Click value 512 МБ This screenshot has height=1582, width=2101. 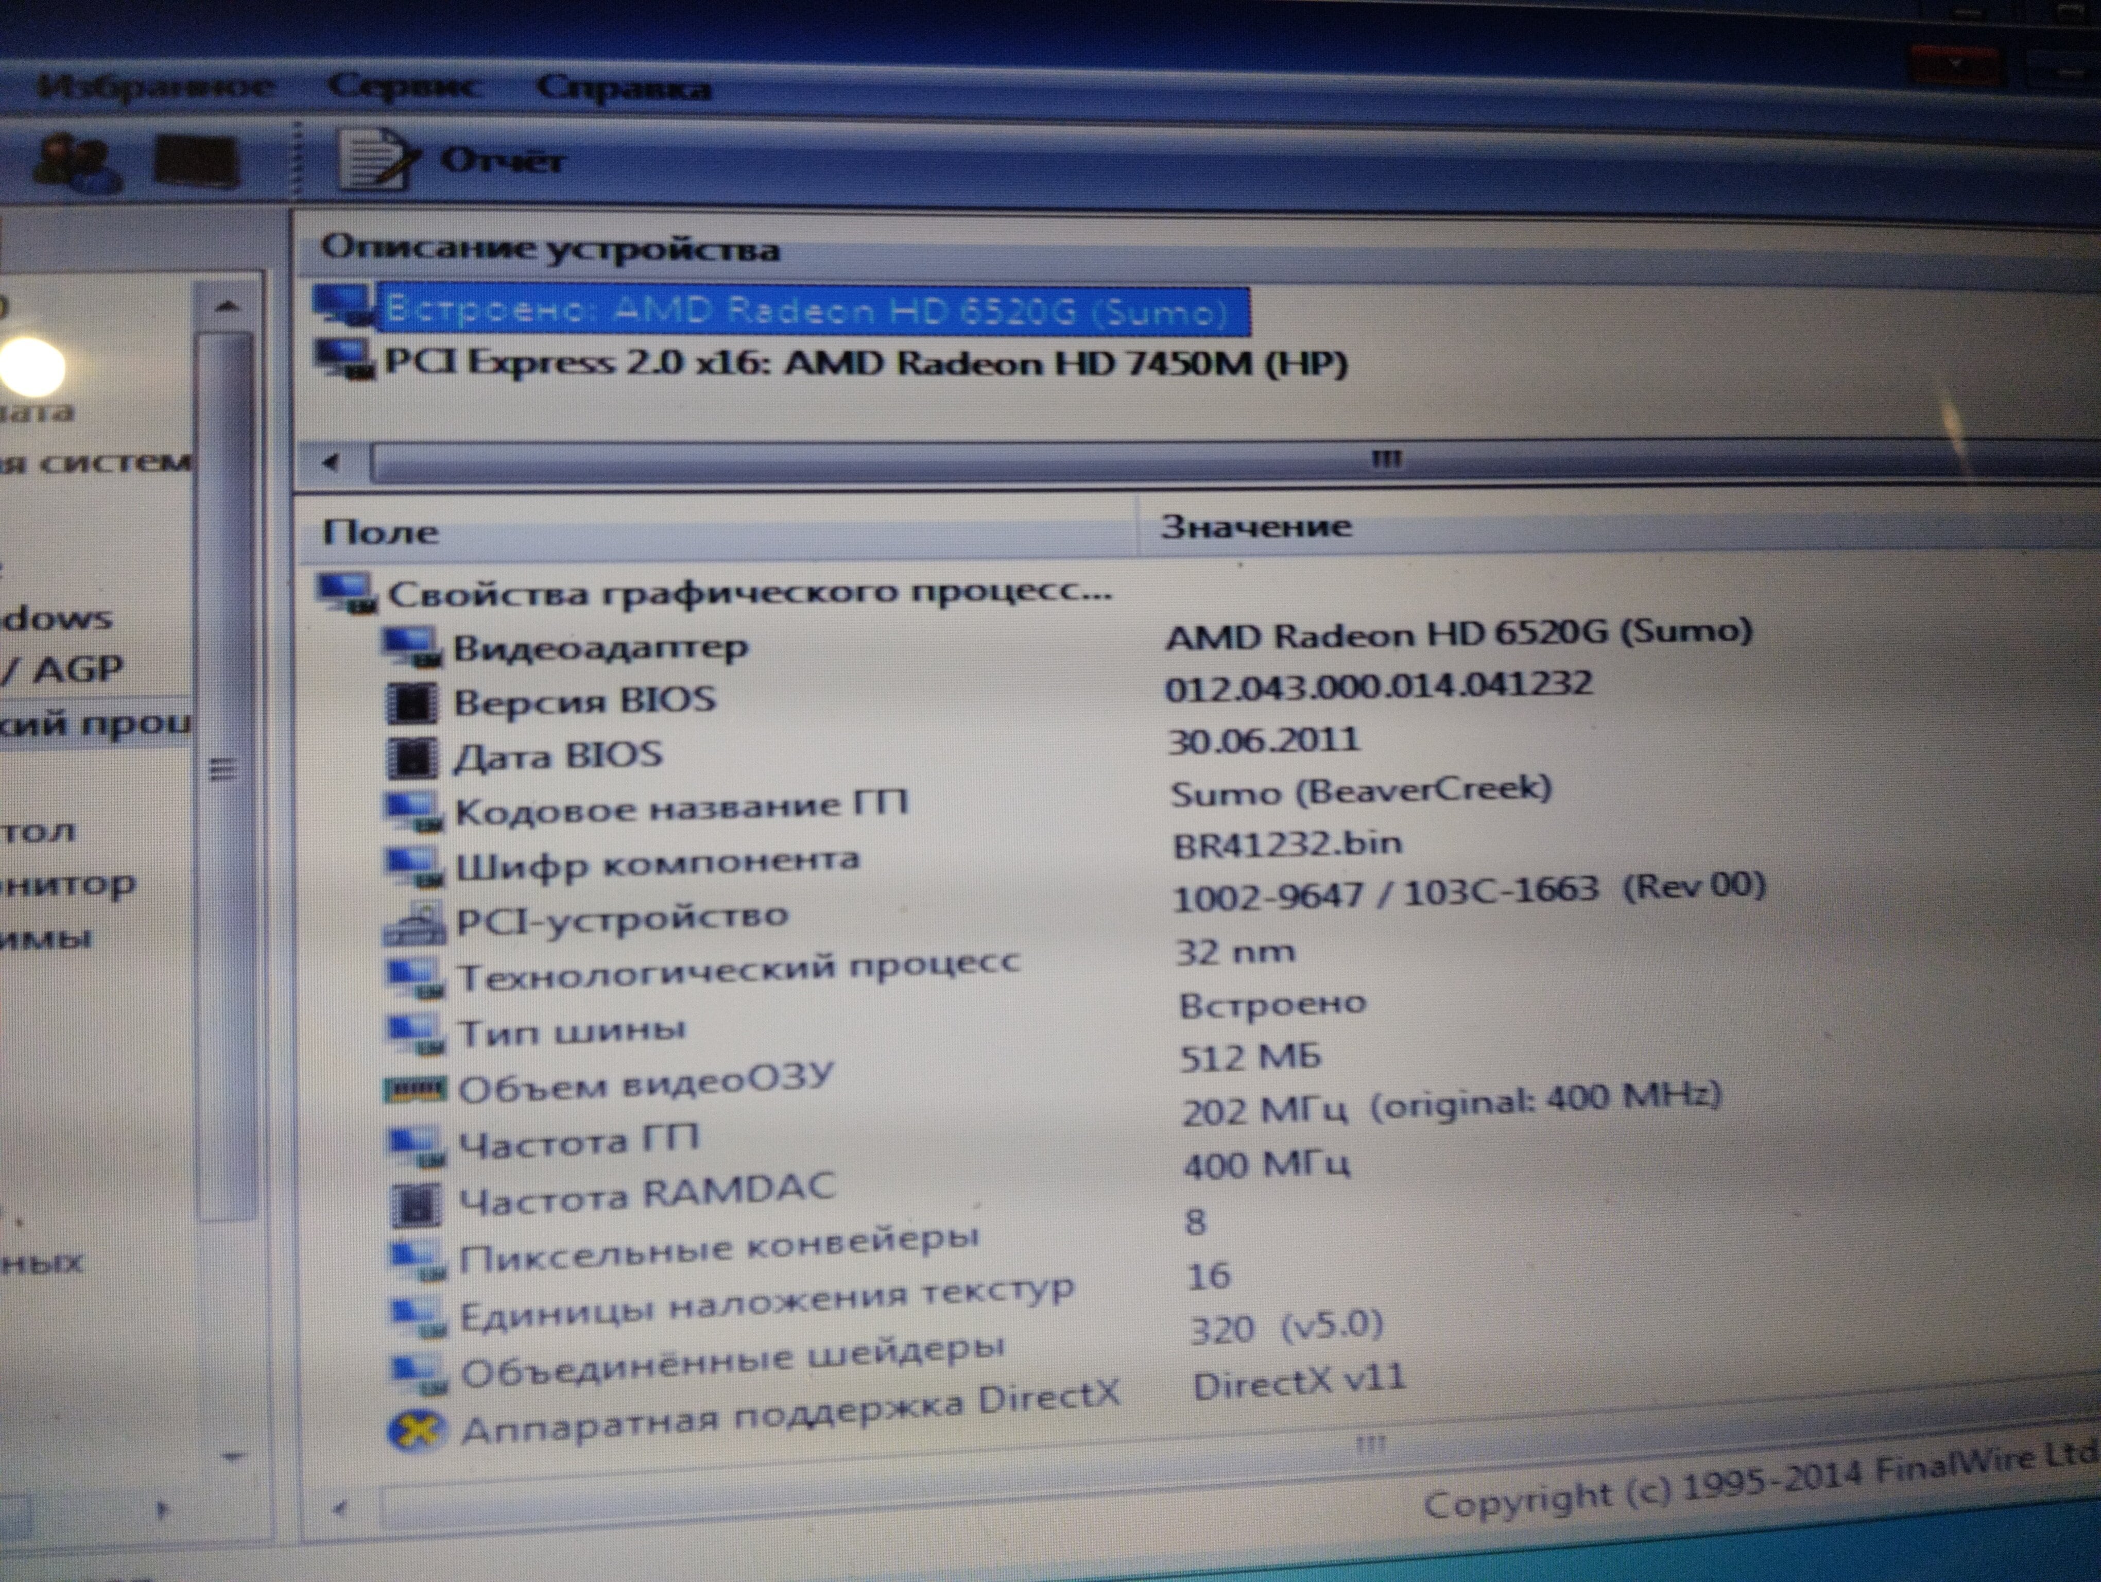1250,1058
